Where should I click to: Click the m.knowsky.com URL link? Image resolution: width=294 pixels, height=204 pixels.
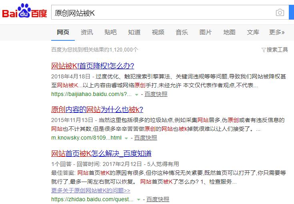point(86,138)
